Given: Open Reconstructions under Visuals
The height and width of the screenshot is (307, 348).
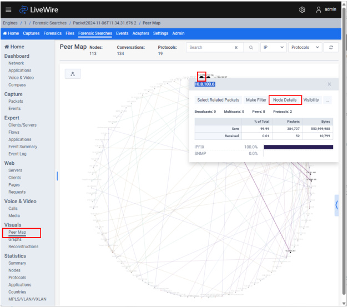Looking at the screenshot, I should 23,246.
